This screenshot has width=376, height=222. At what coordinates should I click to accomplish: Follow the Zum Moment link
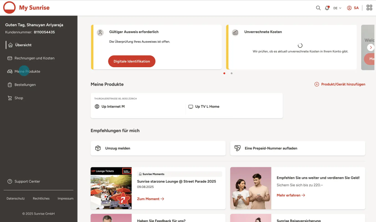150,199
